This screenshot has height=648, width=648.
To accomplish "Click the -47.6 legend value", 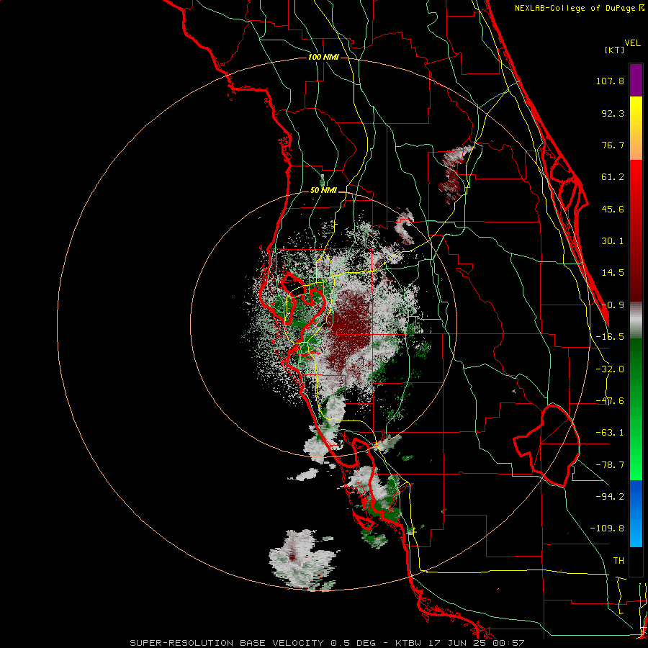I will [610, 401].
